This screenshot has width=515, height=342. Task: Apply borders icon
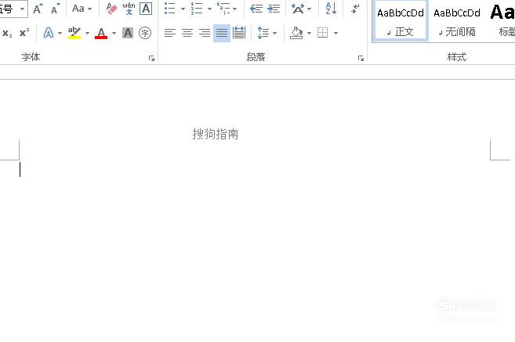tap(322, 33)
